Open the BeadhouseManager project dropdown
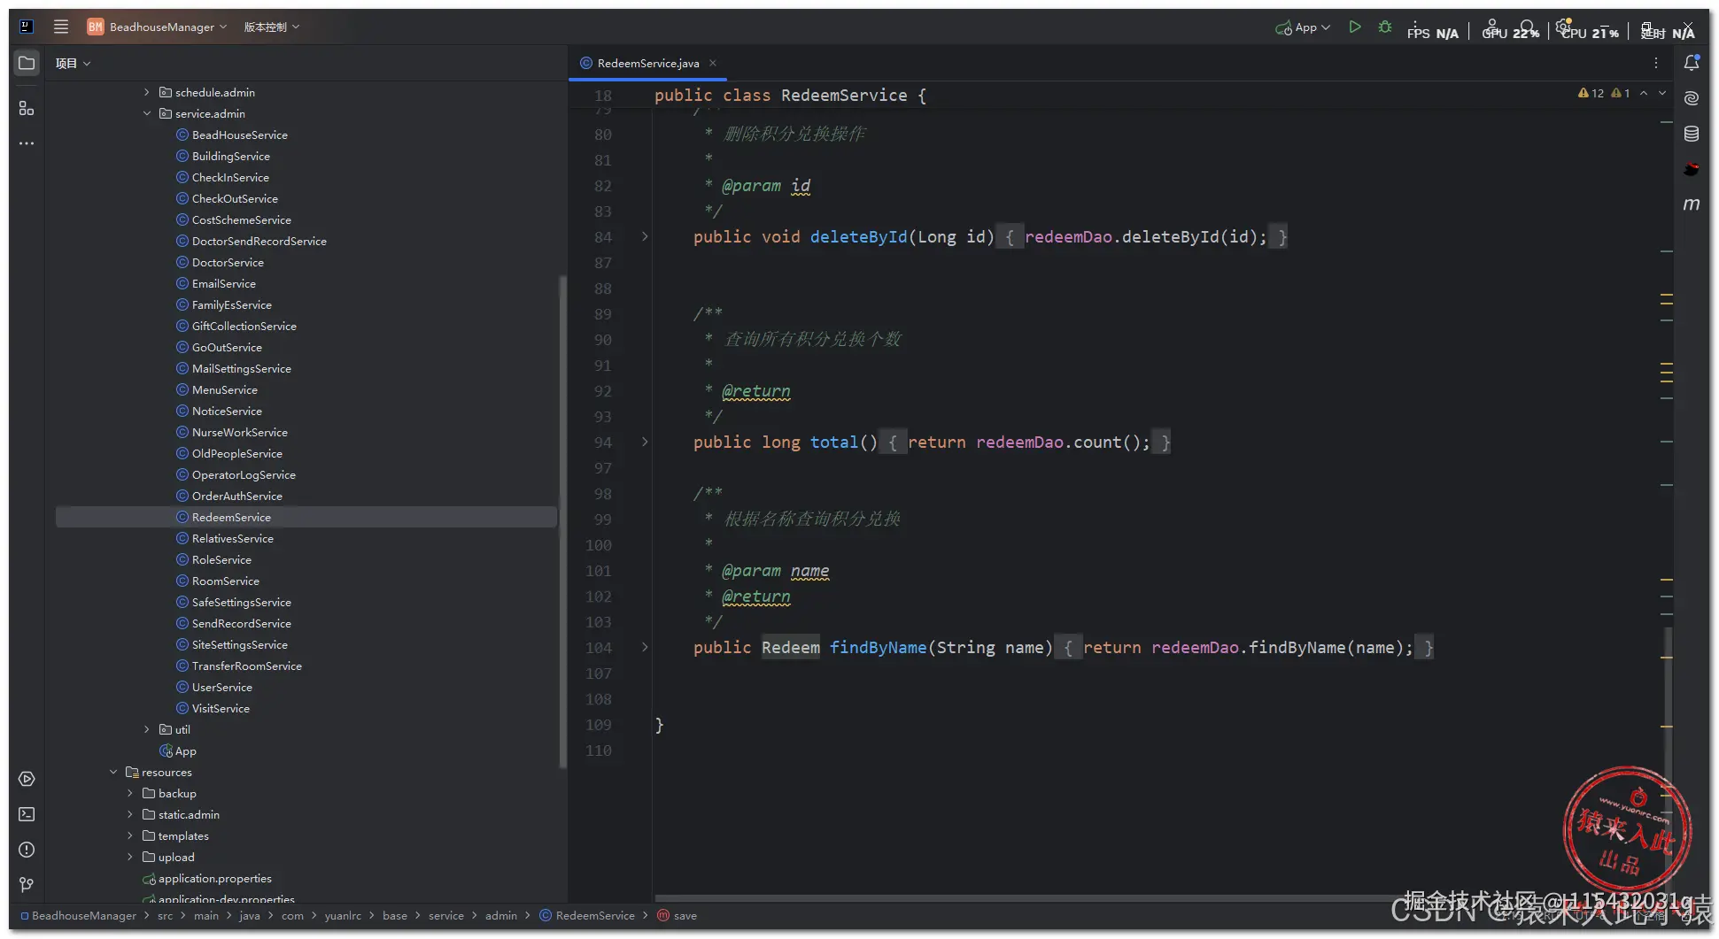The height and width of the screenshot is (939, 1719). tap(167, 27)
